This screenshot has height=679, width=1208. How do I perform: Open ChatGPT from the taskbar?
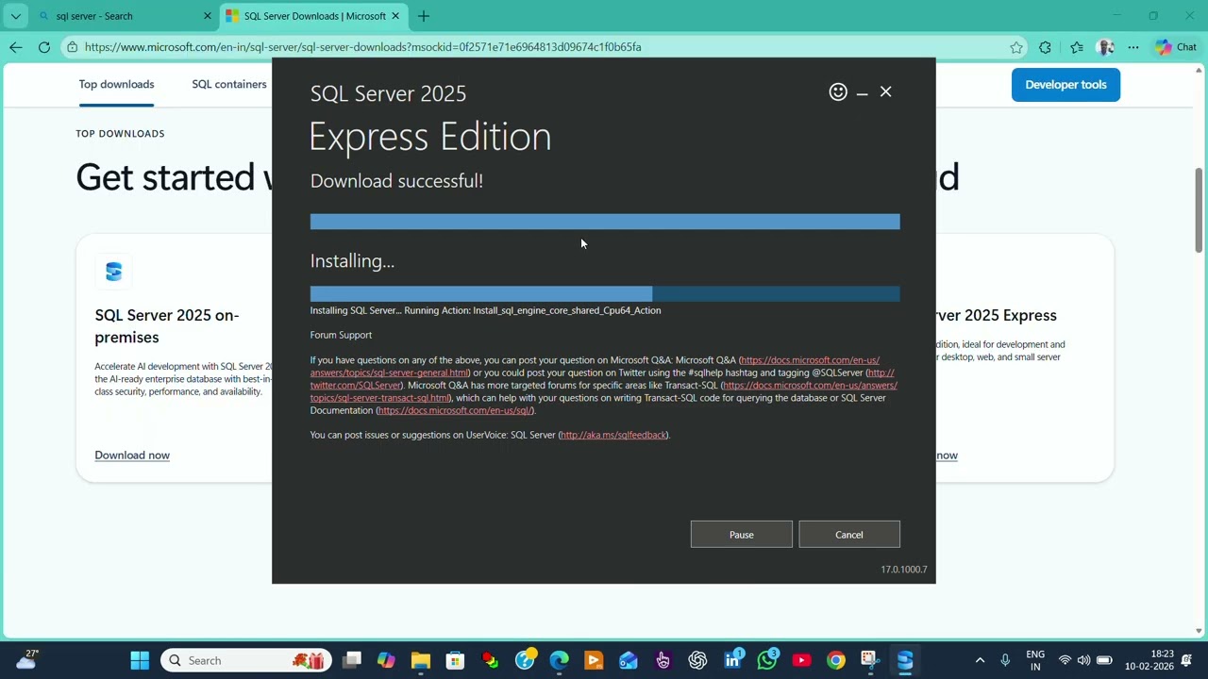(x=697, y=660)
